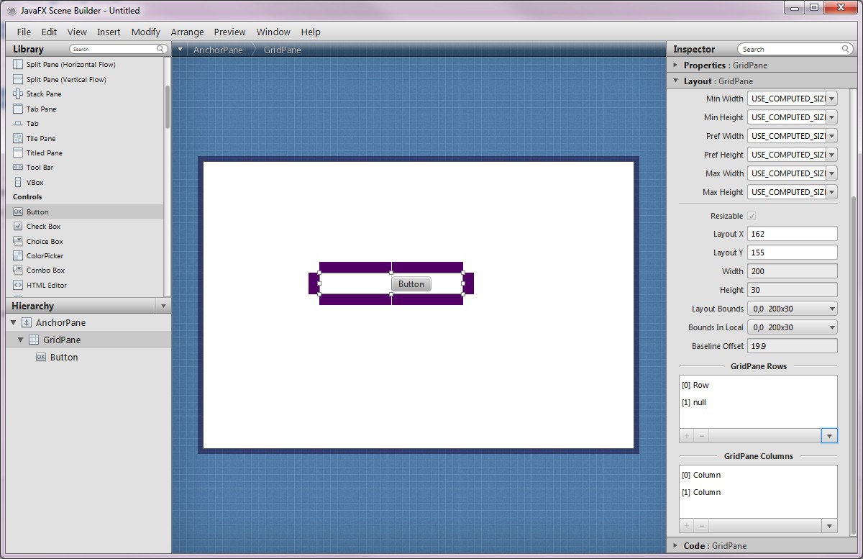This screenshot has width=863, height=559.
Task: Click the GridPane icon in Hierarchy
Action: pyautogui.click(x=33, y=340)
